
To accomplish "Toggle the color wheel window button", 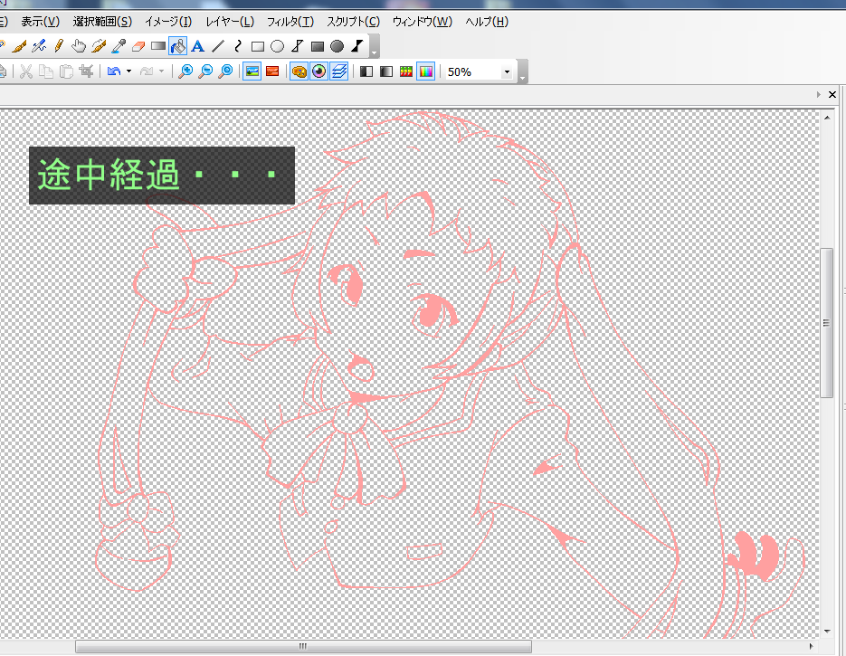I will [x=318, y=71].
